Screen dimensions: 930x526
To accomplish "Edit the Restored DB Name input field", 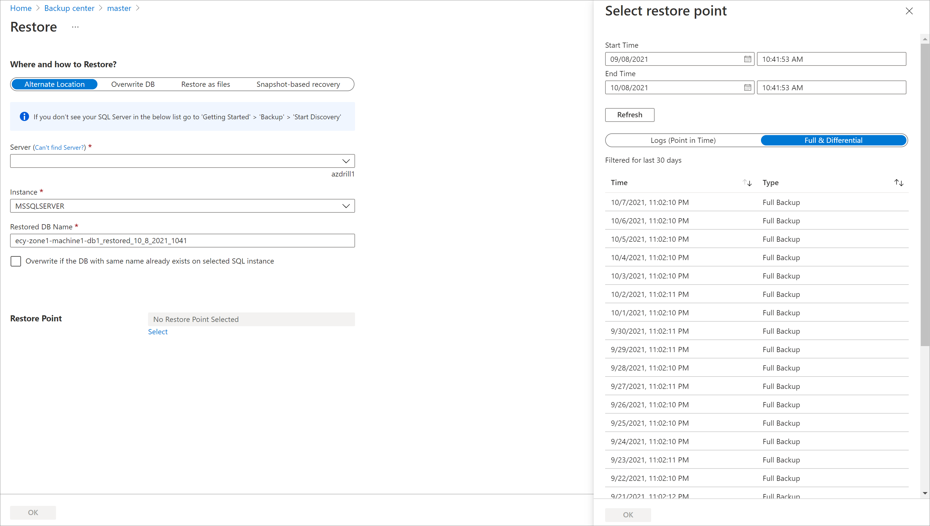I will [x=182, y=240].
